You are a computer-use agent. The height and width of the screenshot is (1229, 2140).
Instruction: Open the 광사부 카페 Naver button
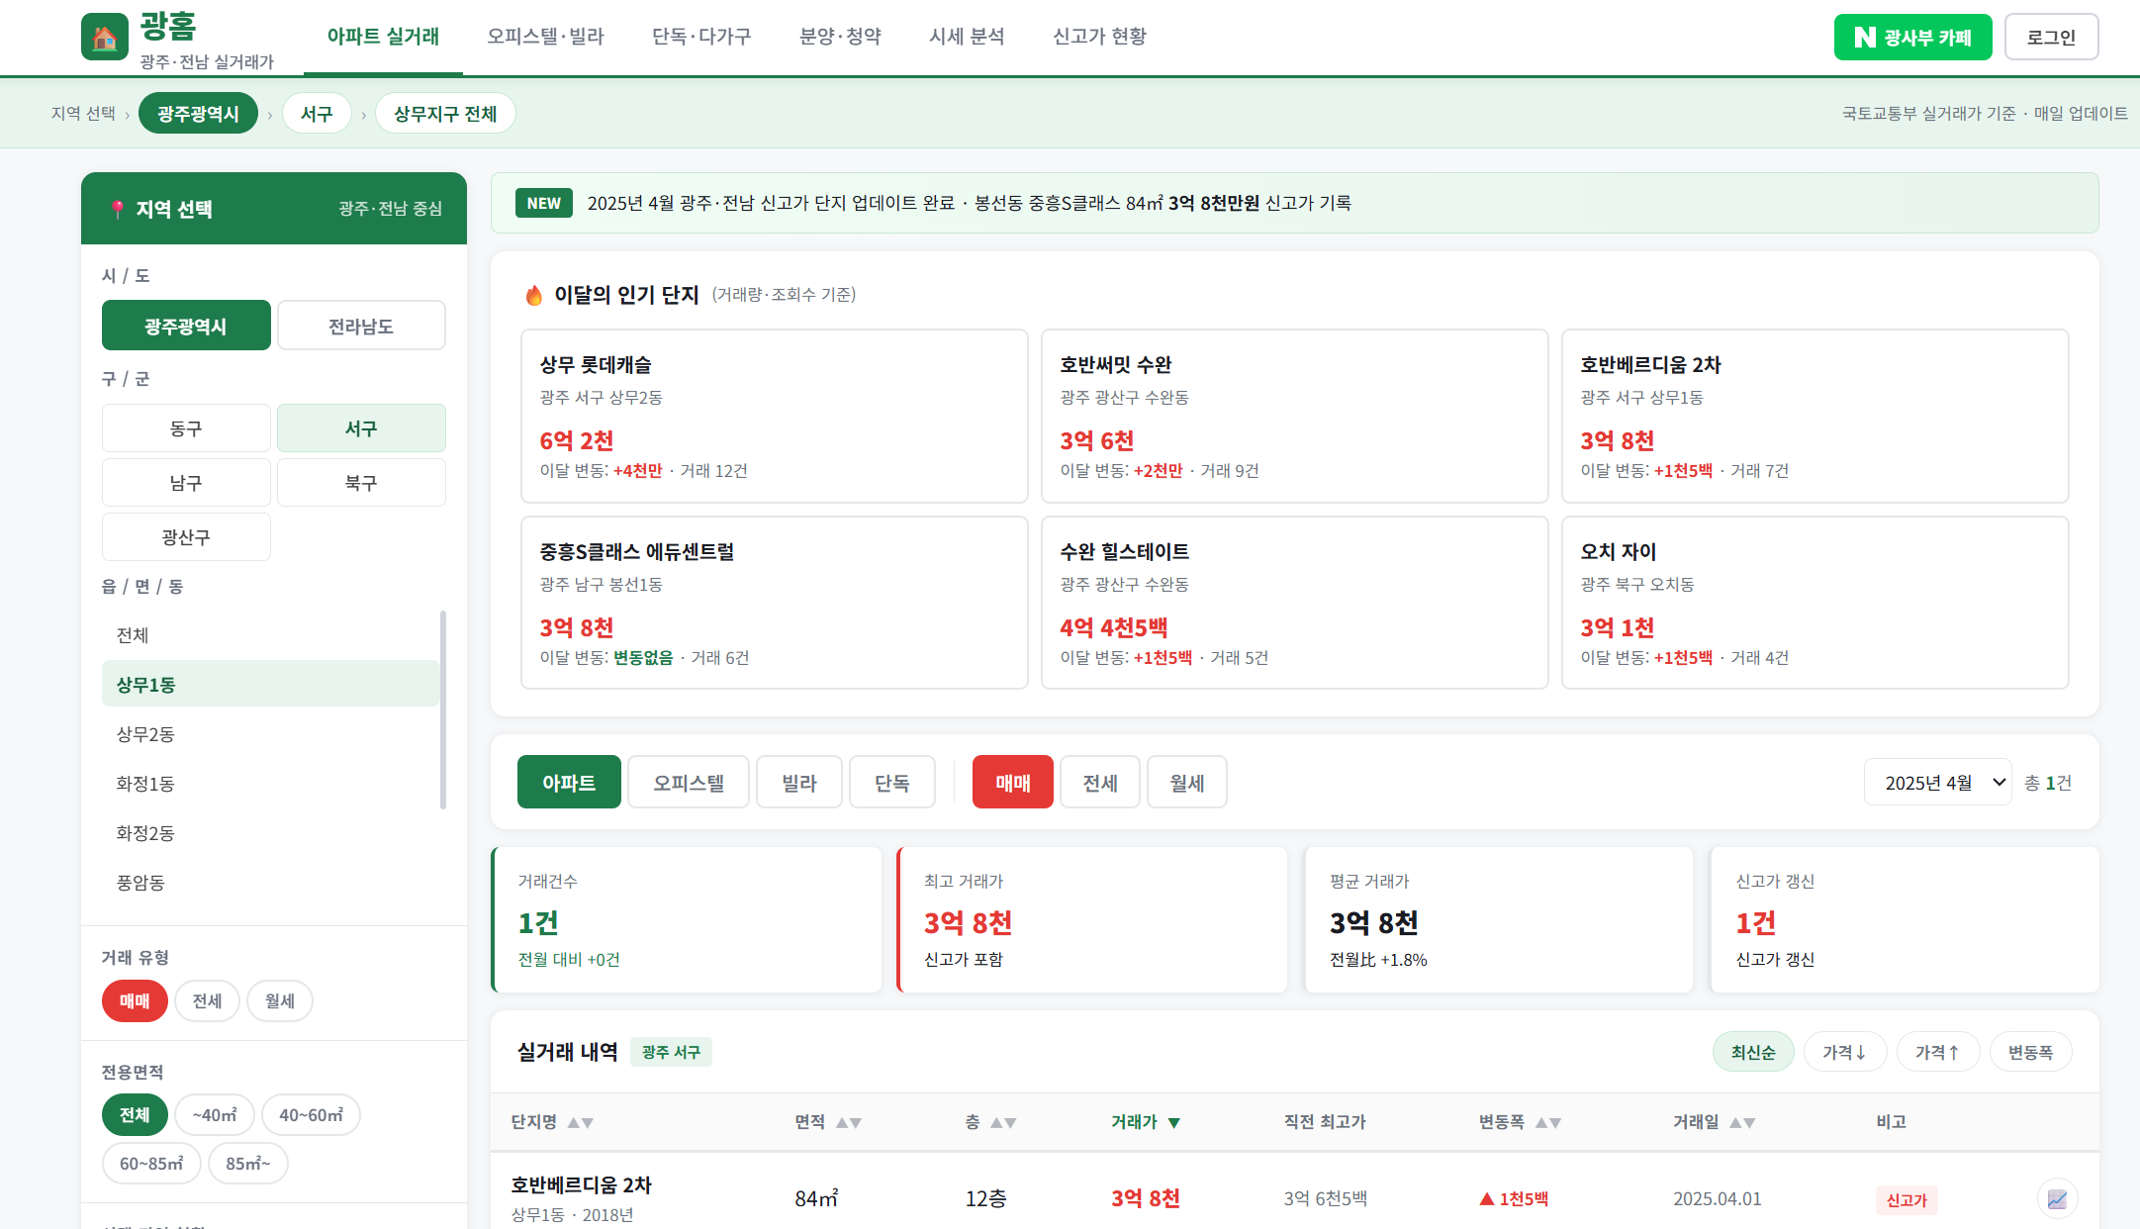1911,38
